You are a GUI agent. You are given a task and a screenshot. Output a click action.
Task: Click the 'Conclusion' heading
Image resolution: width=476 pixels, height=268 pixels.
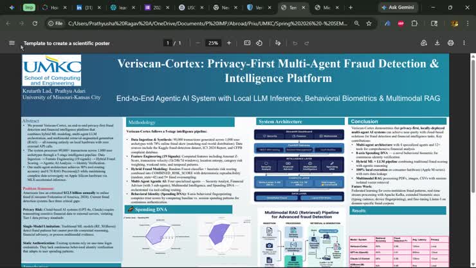click(x=364, y=121)
